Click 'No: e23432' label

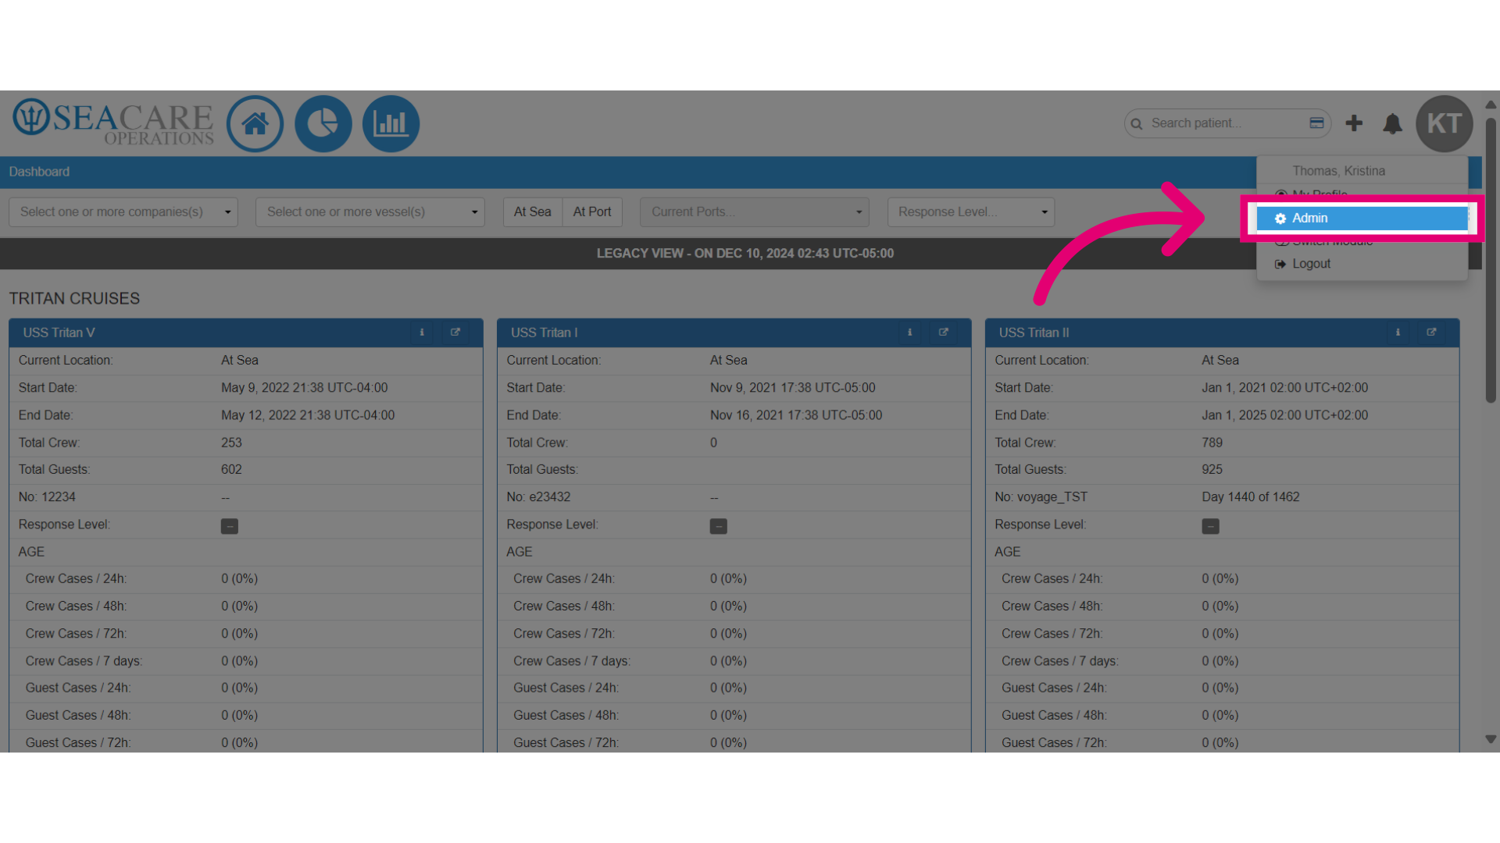tap(538, 497)
